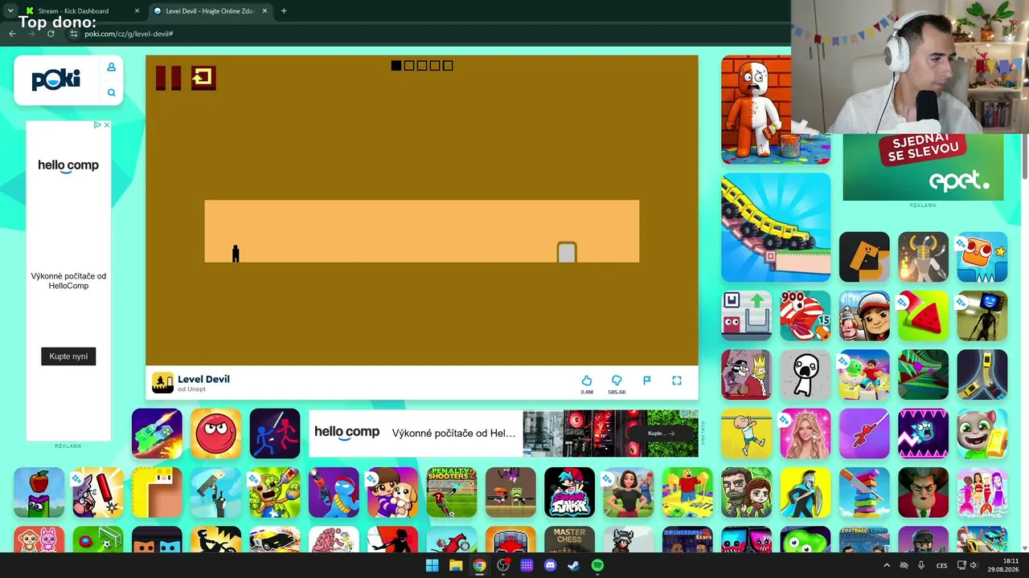The image size is (1029, 578).
Task: Open Spotify from the taskbar
Action: tap(597, 565)
